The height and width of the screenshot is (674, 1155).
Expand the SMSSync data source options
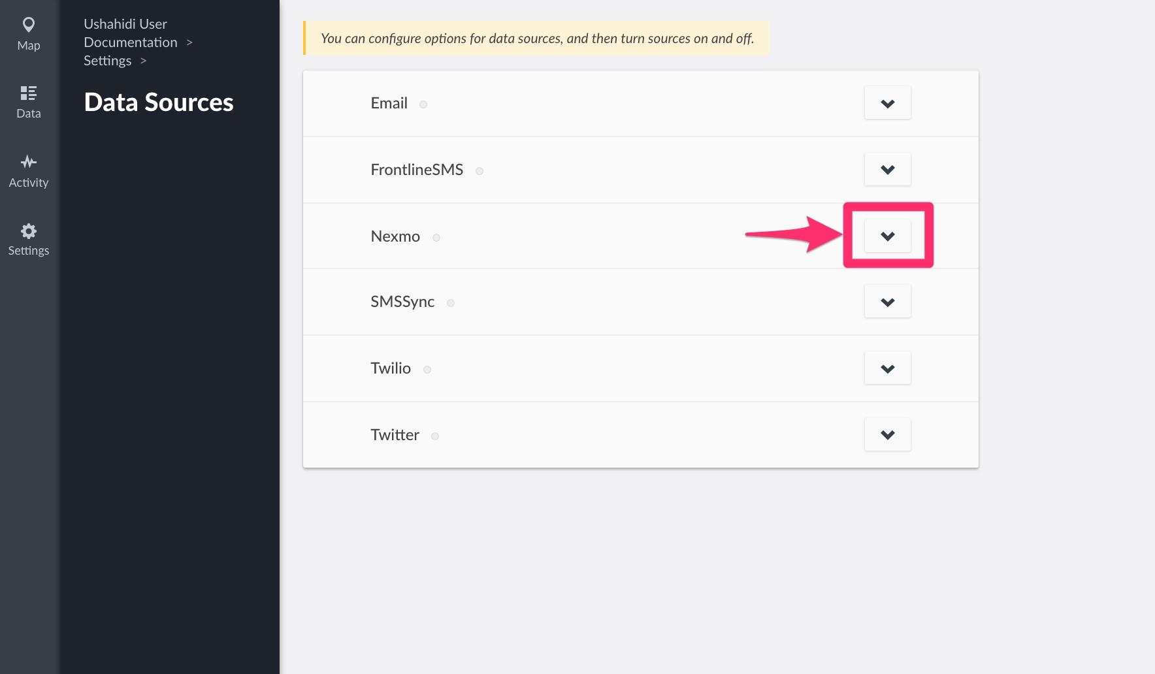click(887, 302)
